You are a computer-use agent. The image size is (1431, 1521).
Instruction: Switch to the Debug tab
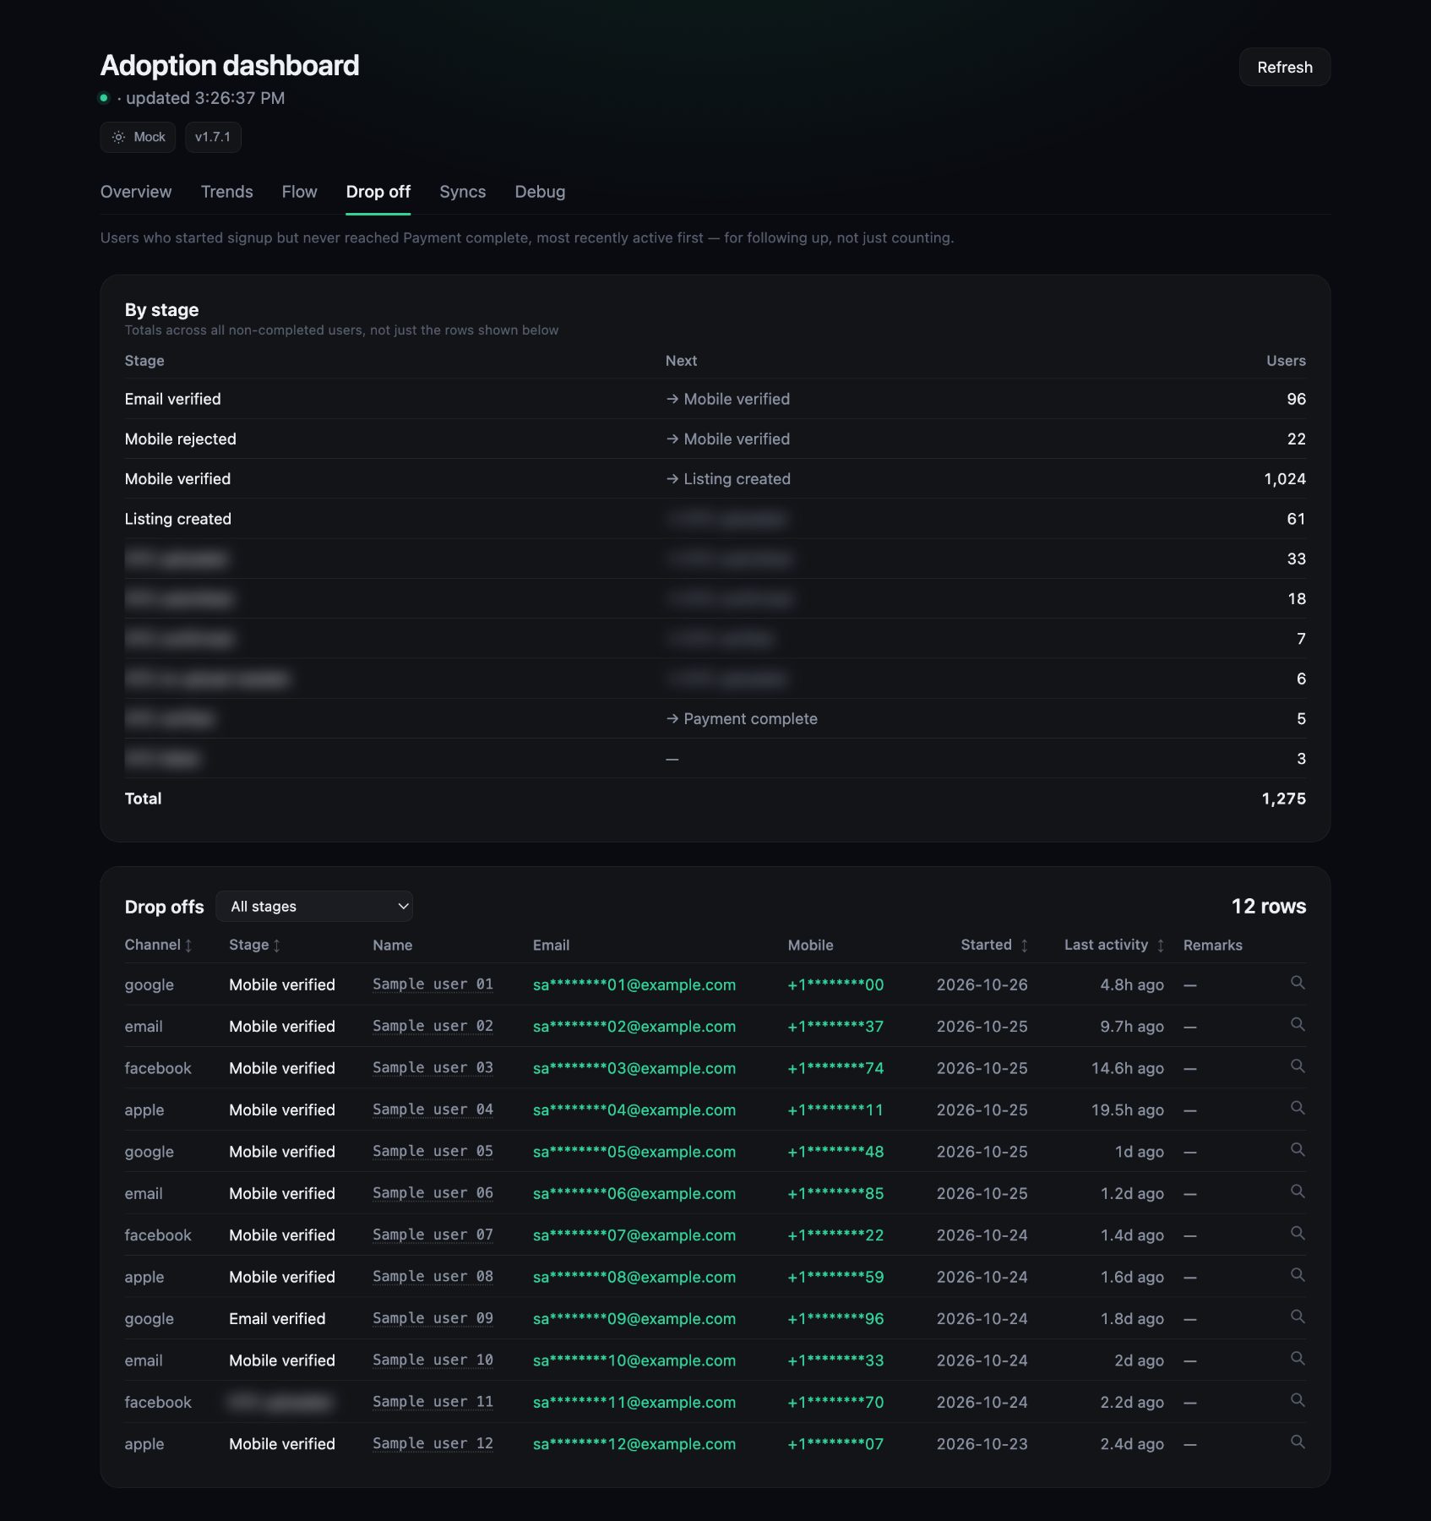click(540, 192)
